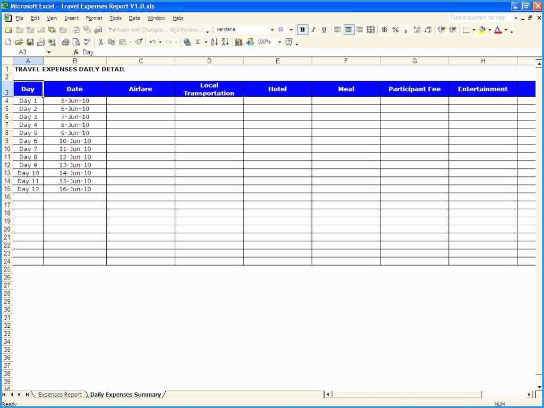
Task: Select the cell containing 10-Jun-10
Action: pyautogui.click(x=75, y=141)
